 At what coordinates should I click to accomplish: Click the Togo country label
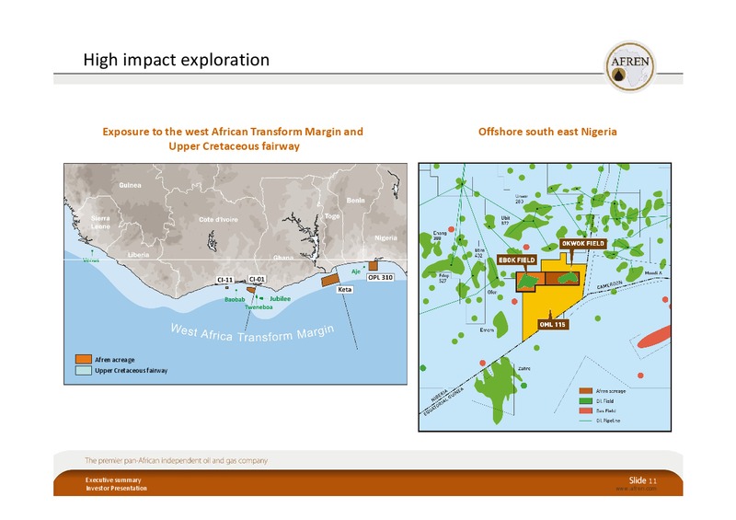point(332,216)
